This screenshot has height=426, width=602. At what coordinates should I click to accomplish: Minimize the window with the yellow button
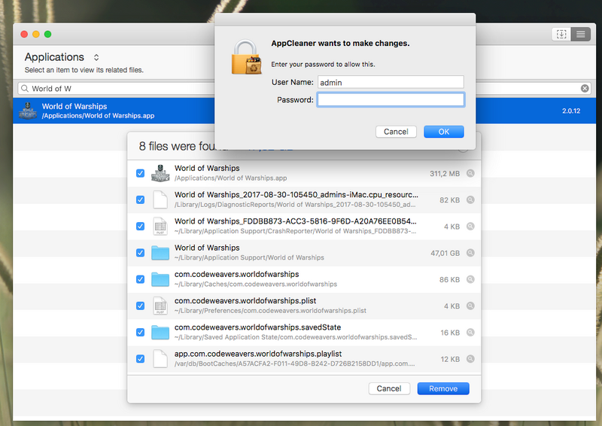(36, 34)
